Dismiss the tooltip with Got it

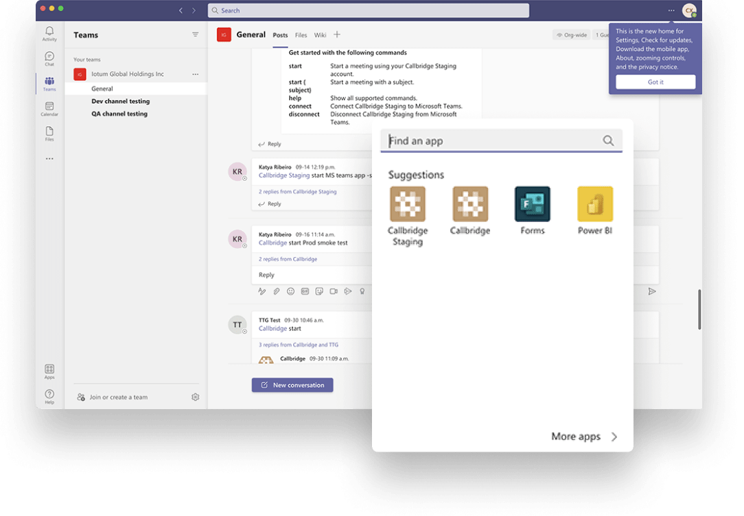pyautogui.click(x=655, y=82)
